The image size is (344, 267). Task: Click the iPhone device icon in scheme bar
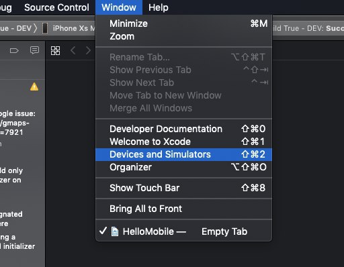[x=45, y=28]
